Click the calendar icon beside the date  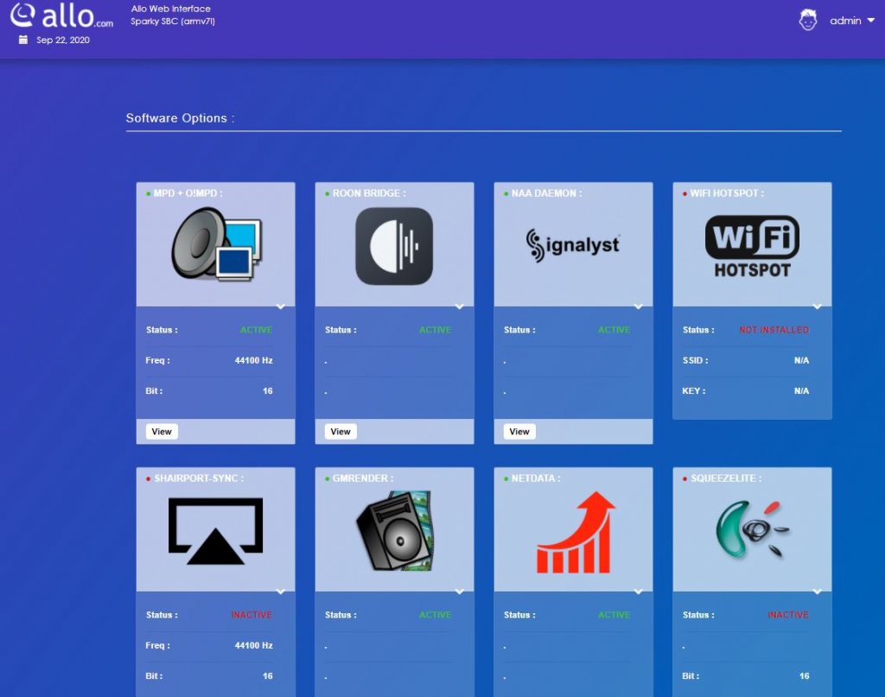point(23,40)
